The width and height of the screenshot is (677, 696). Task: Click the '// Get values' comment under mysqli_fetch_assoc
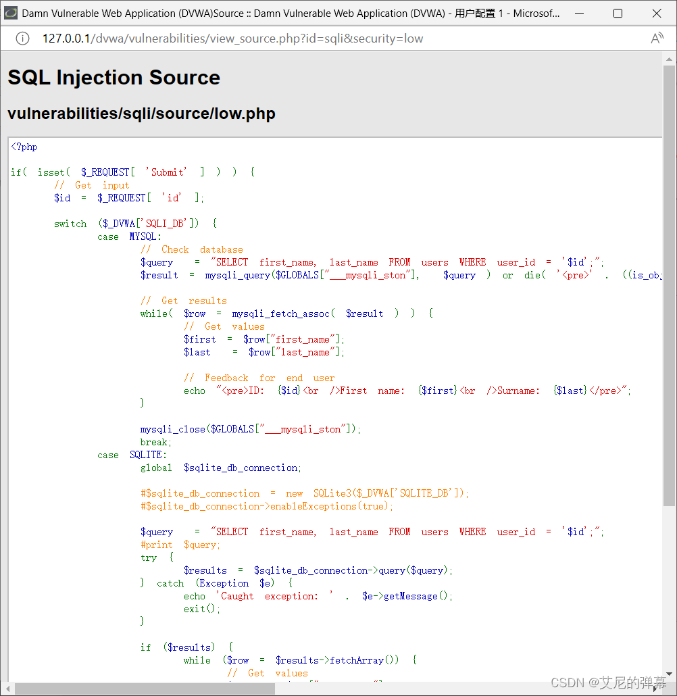tap(224, 326)
